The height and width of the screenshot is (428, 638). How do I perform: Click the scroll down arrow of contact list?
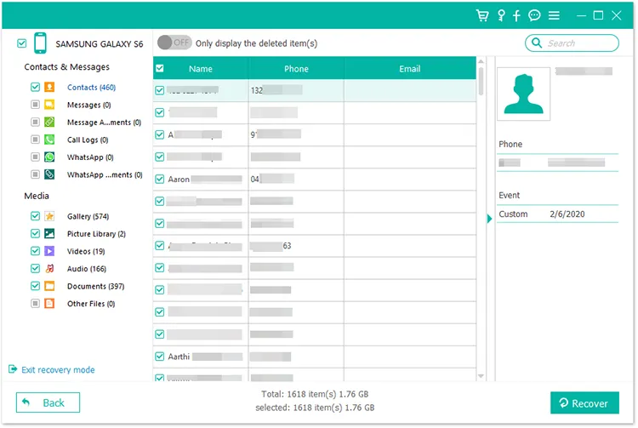click(x=481, y=376)
